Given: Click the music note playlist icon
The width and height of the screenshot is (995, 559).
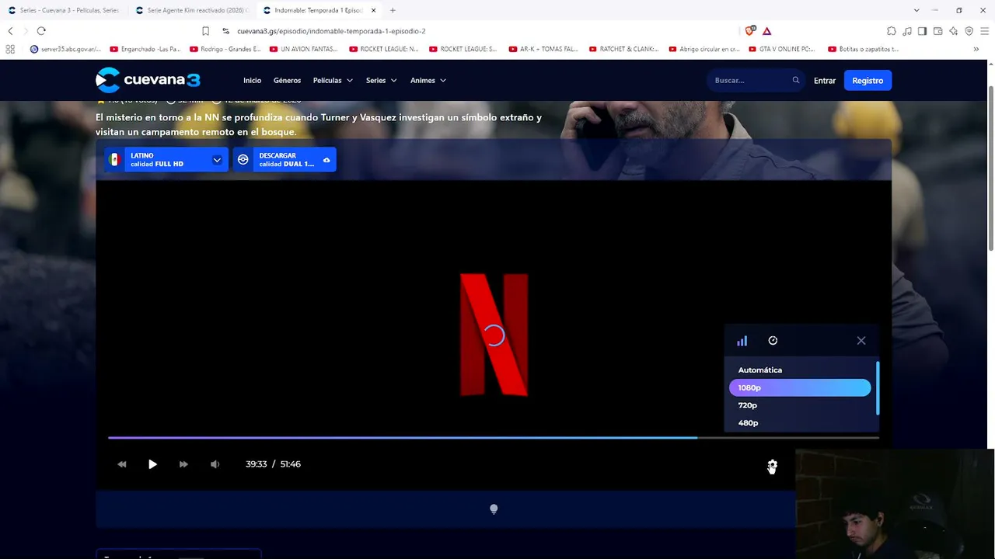Looking at the screenshot, I should click(x=907, y=31).
